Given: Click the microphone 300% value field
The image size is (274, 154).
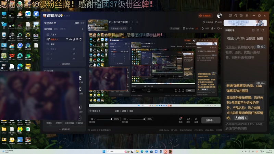Looking at the screenshot, I should [x=116, y=119].
